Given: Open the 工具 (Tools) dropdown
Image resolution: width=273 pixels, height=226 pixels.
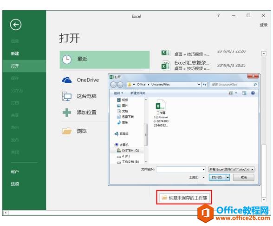Looking at the screenshot, I should coord(196,178).
